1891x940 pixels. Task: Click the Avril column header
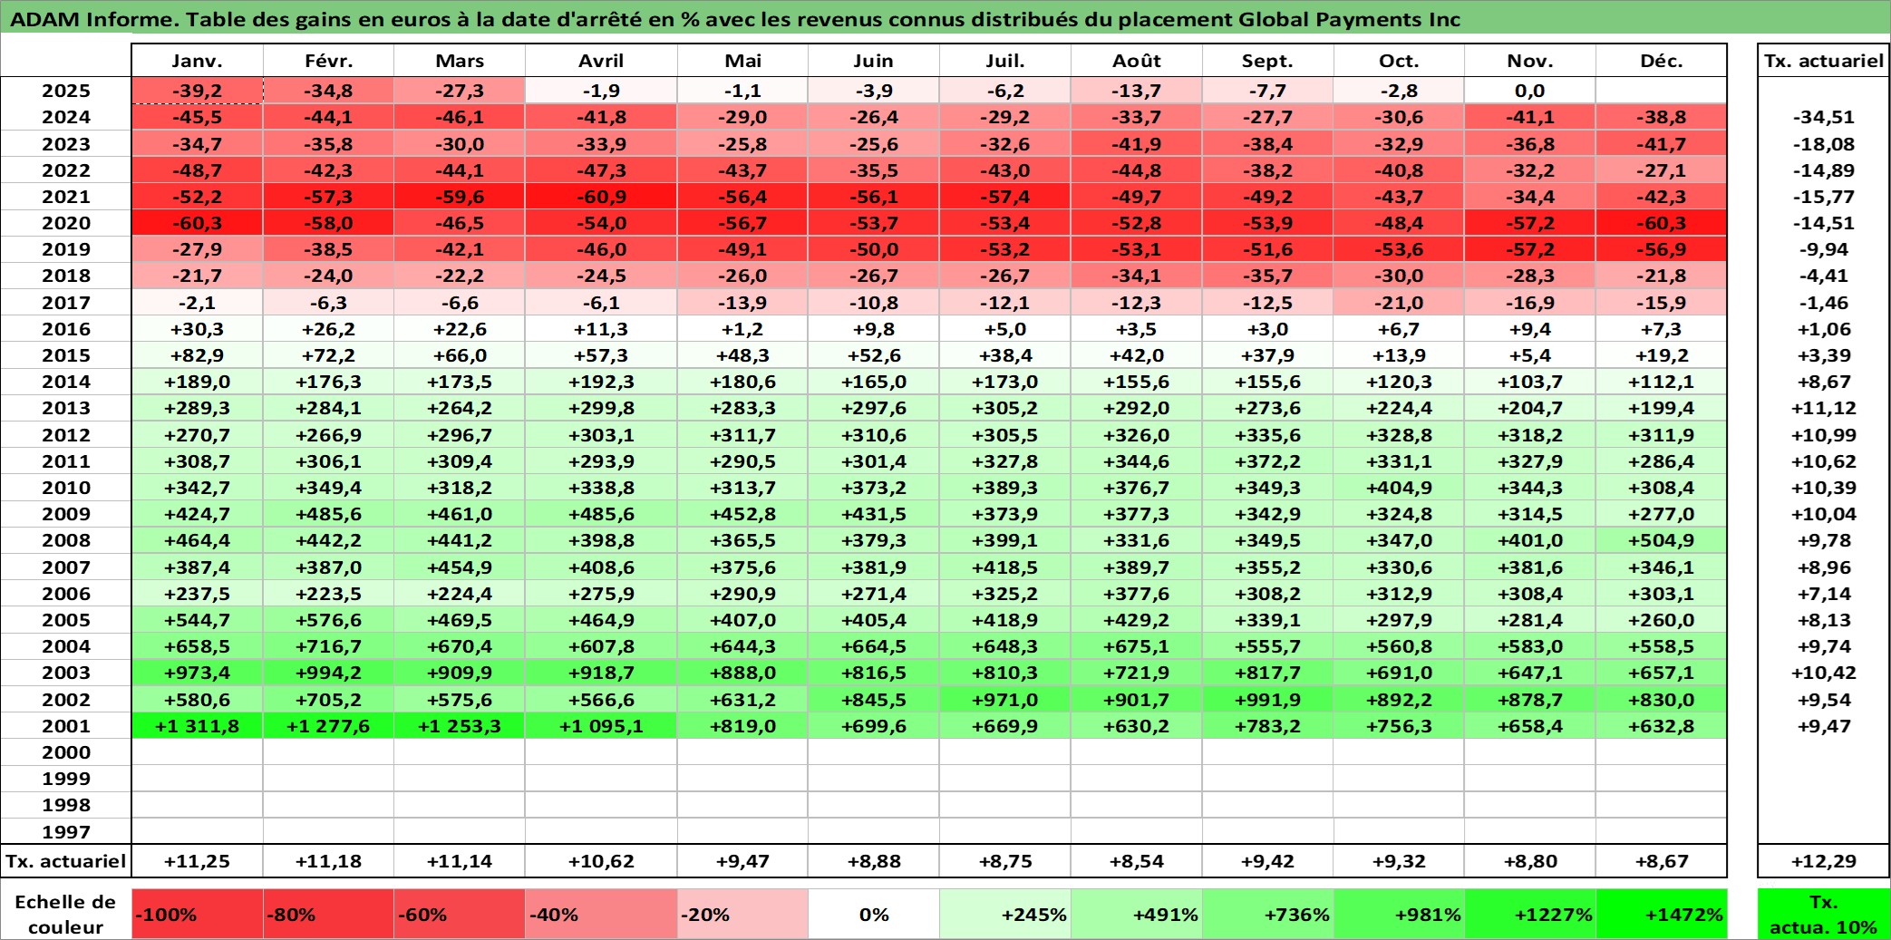coord(601,61)
